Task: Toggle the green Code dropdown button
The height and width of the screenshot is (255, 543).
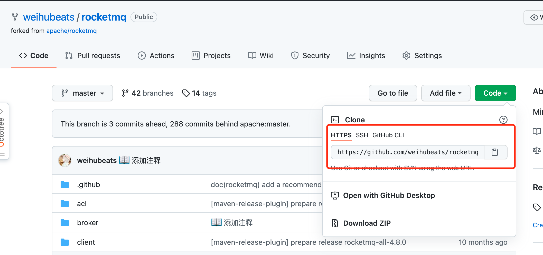Action: pyautogui.click(x=495, y=93)
